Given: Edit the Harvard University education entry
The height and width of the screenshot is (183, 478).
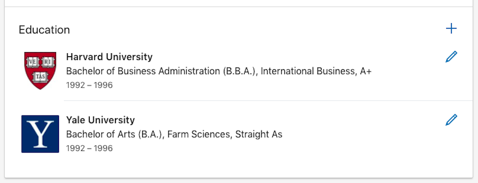Looking at the screenshot, I should tap(451, 57).
